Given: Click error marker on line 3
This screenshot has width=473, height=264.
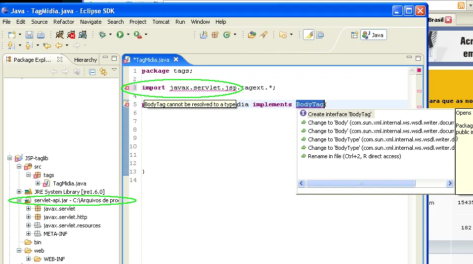Looking at the screenshot, I should pos(127,88).
